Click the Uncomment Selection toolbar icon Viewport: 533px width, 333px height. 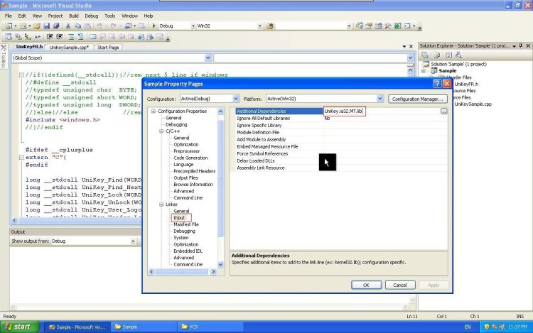click(80, 37)
